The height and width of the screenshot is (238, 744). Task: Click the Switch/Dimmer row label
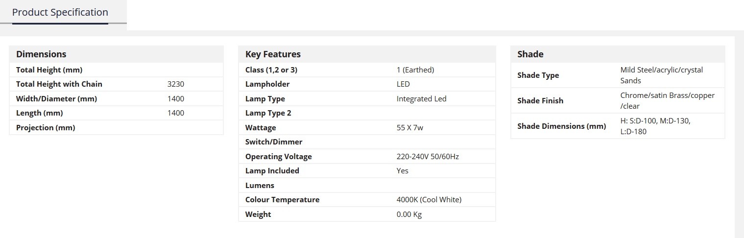click(x=274, y=142)
